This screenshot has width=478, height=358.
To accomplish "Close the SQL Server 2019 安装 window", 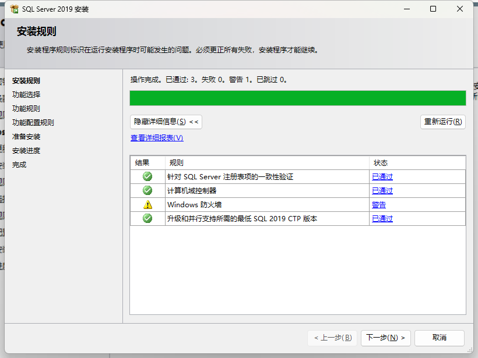I will pos(460,9).
